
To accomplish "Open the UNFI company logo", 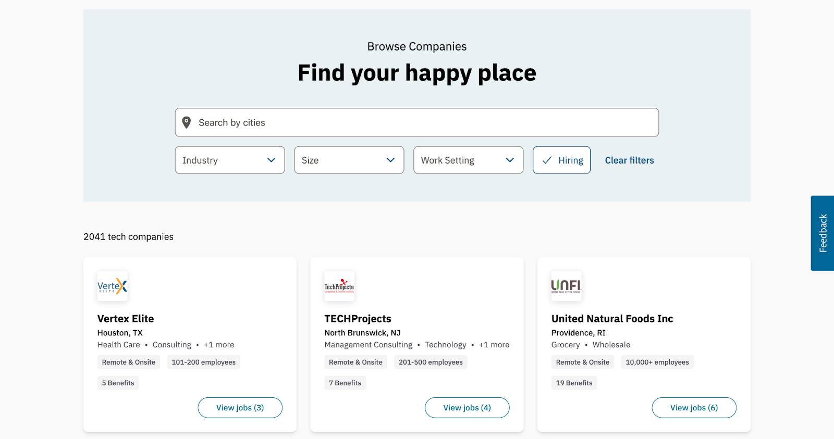I will tap(566, 286).
